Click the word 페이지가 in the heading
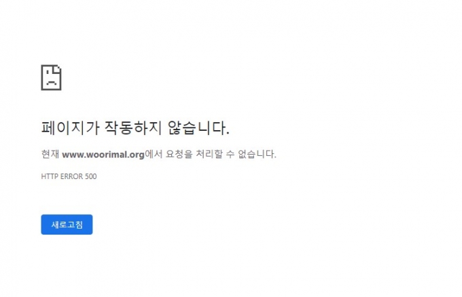The width and height of the screenshot is (462, 297). tap(70, 128)
